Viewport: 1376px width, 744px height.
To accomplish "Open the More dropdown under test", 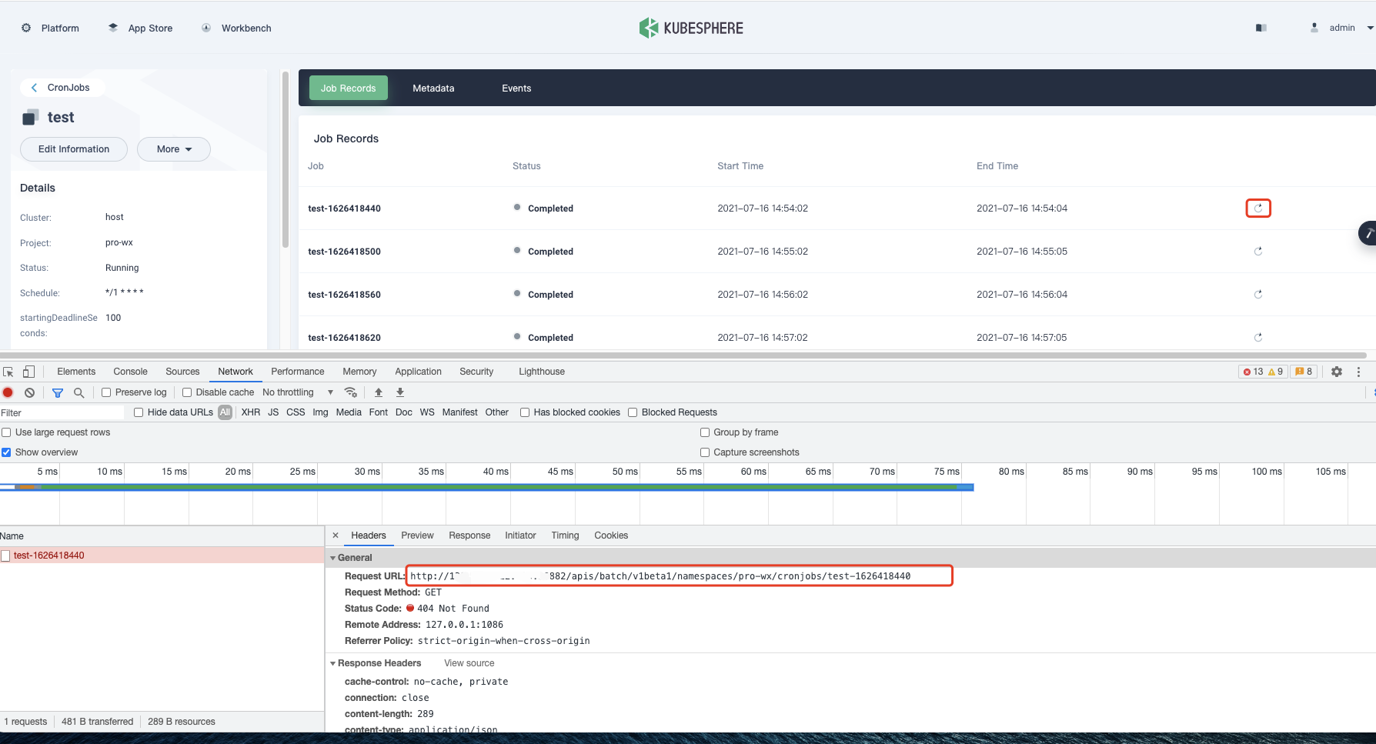I will click(x=173, y=148).
